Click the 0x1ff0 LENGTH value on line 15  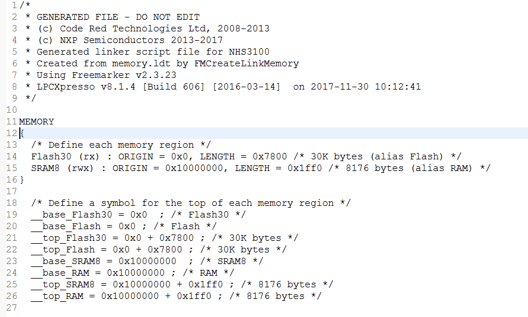pyautogui.click(x=305, y=168)
